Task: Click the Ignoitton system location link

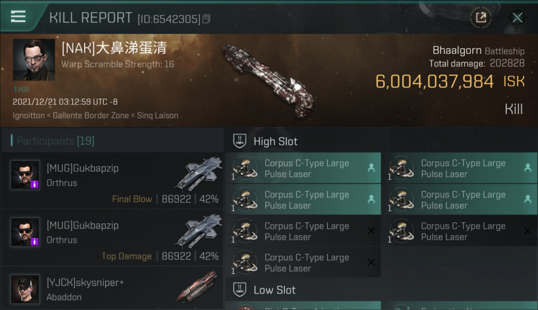Action: [x=29, y=115]
